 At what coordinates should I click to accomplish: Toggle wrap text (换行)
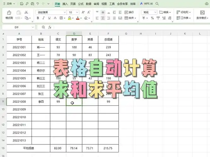point(129,12)
